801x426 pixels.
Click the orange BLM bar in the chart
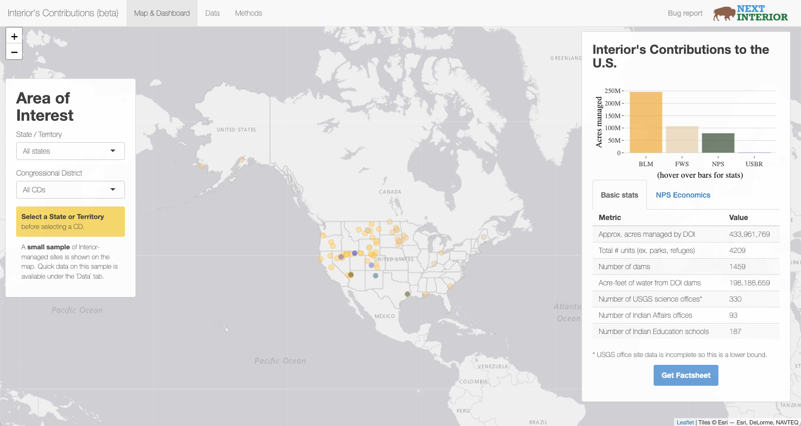[x=646, y=123]
